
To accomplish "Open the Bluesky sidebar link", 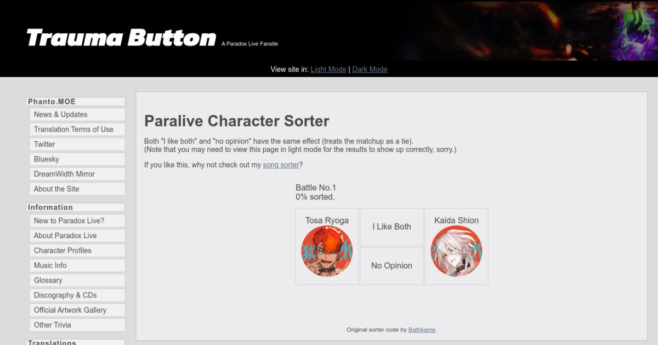I will [x=47, y=159].
